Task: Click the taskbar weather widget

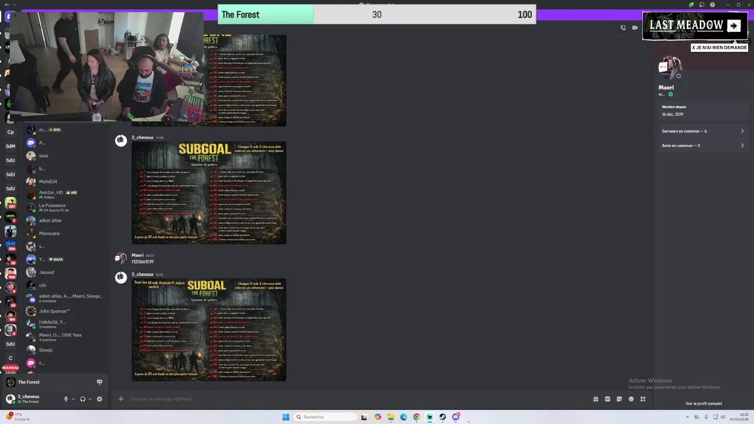Action: [18, 417]
